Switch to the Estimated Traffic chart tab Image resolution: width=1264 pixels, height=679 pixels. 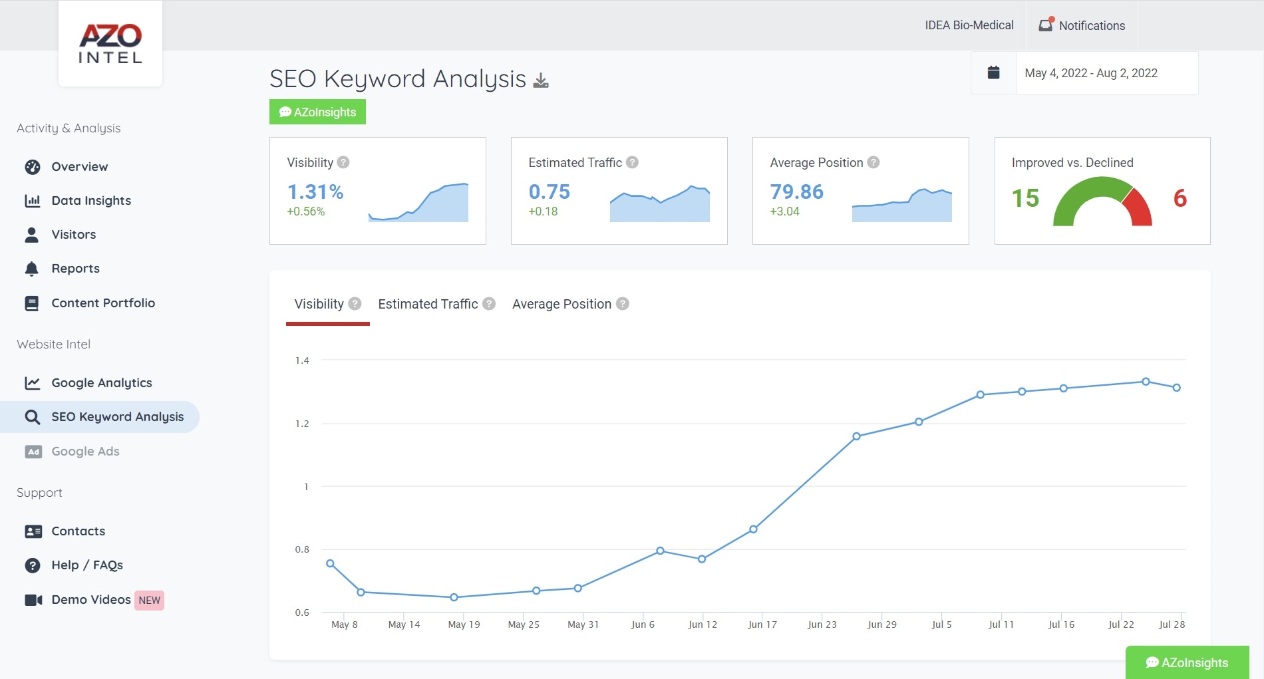(428, 304)
